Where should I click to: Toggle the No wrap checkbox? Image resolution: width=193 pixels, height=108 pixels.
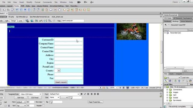(x=43, y=102)
